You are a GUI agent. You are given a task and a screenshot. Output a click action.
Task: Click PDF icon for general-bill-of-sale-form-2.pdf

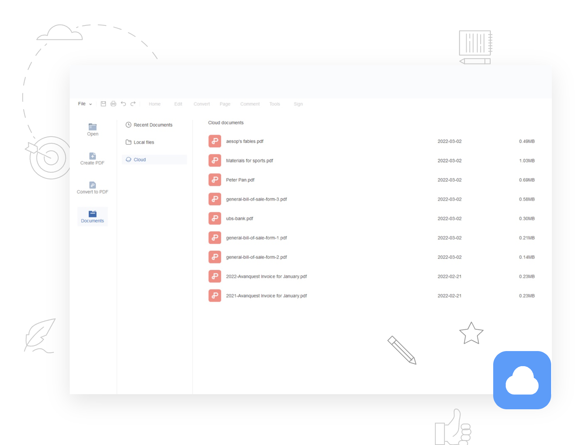(x=215, y=257)
